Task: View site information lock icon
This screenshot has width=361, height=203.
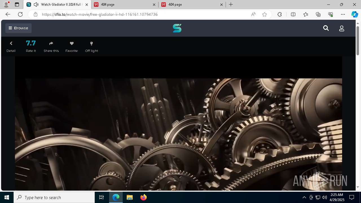Action: click(x=36, y=14)
